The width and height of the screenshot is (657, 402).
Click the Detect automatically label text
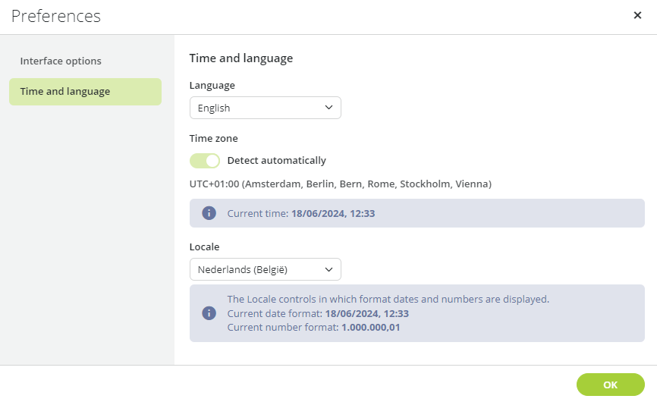(277, 161)
